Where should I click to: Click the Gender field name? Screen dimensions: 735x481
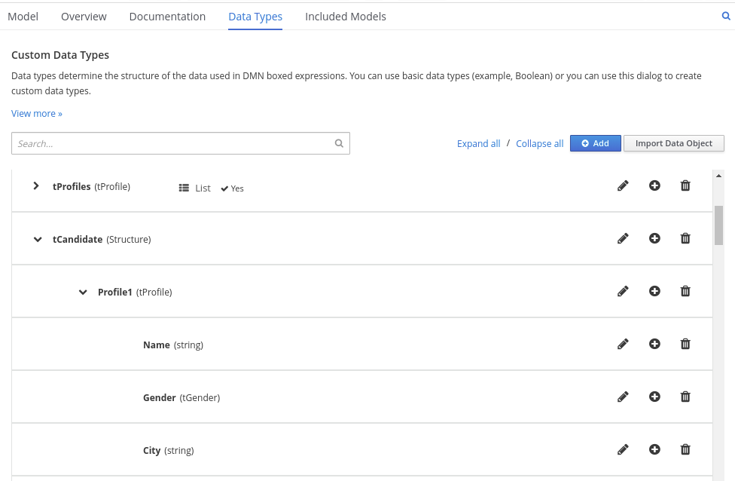coord(160,397)
